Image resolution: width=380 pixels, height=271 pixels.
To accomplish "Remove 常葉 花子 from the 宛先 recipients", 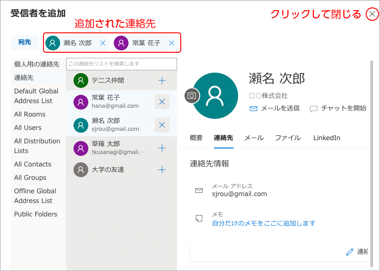I will point(171,43).
